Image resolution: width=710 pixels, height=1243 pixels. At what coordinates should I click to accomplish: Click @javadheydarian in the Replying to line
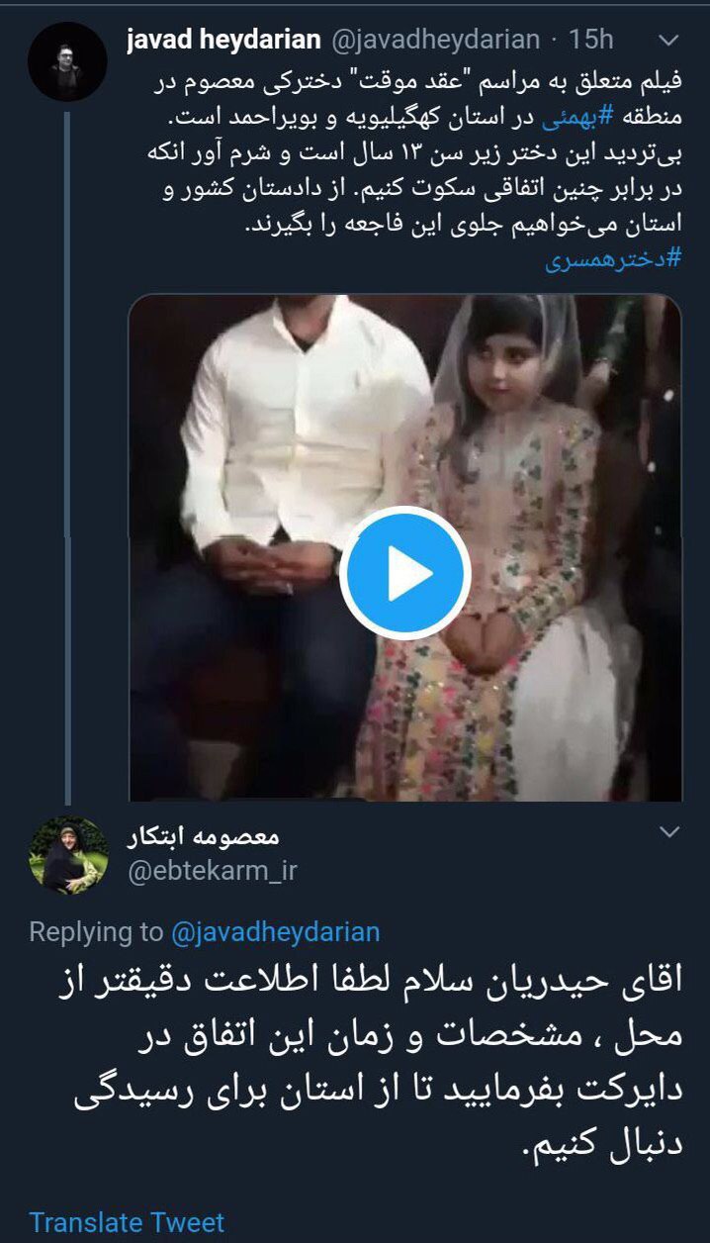[275, 931]
